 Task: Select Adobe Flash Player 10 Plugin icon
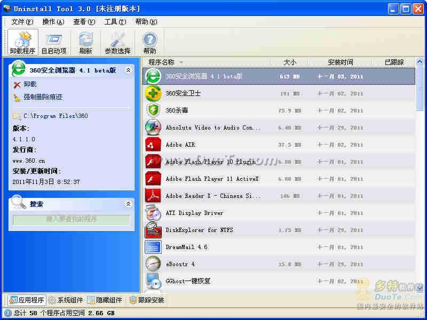pyautogui.click(x=153, y=162)
